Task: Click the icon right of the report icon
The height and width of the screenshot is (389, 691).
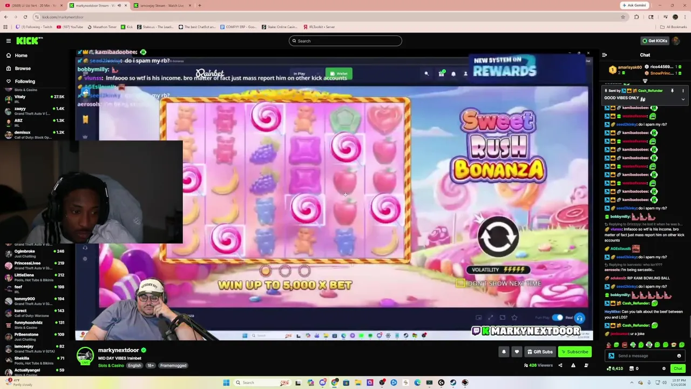Action: click(x=586, y=365)
